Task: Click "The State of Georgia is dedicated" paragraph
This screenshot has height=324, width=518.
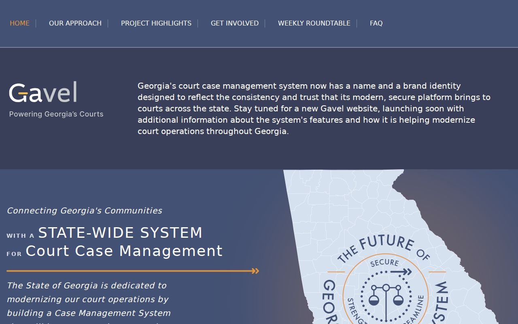Action: (x=89, y=303)
